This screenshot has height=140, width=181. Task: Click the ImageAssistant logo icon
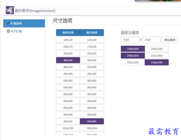coord(10,10)
